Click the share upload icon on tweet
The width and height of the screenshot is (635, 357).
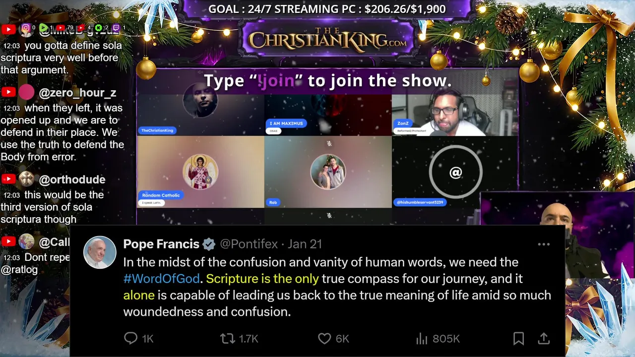[x=544, y=339]
